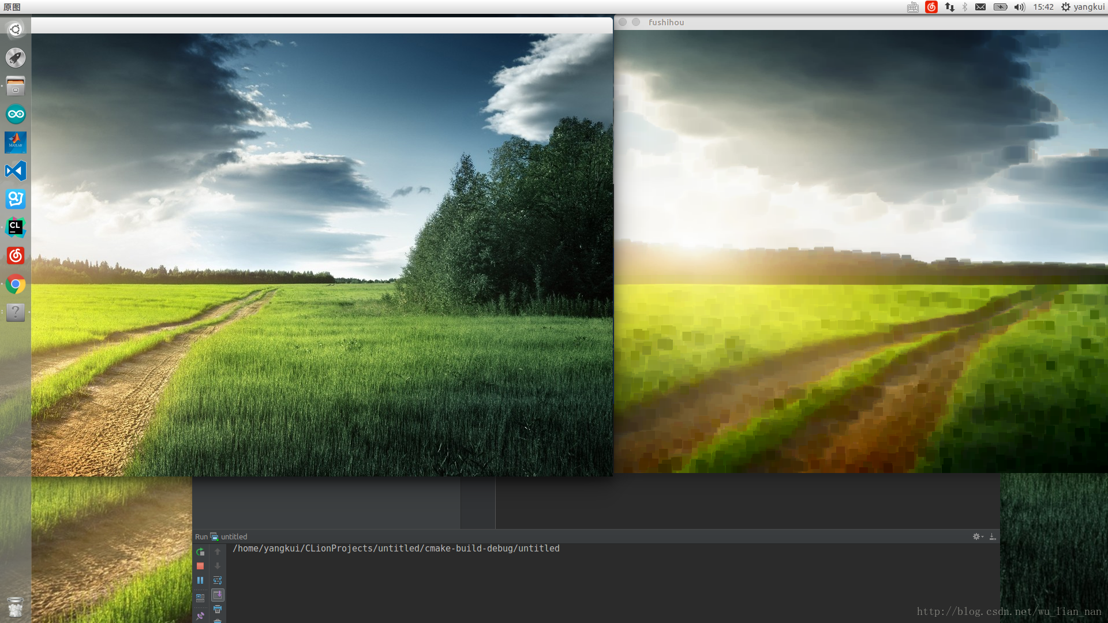Rerun the untitled program in Run panel
Viewport: 1108px width, 623px height.
point(200,552)
